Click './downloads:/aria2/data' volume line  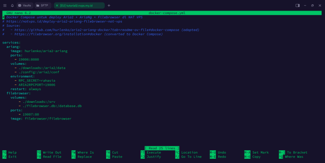[42, 68]
